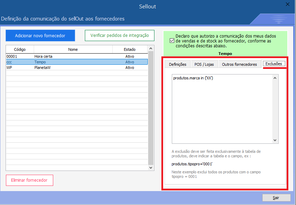The height and width of the screenshot is (205, 296).
Task: Click the exclusions text area scroll-up arrow
Action: coord(275,78)
